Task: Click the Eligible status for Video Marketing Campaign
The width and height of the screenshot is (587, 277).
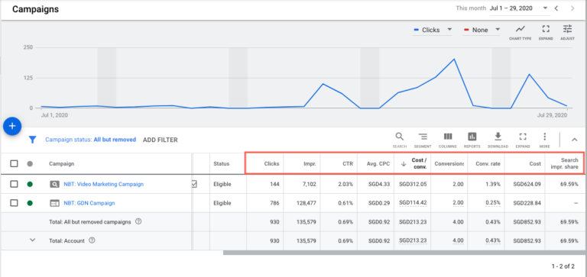Action: click(222, 185)
